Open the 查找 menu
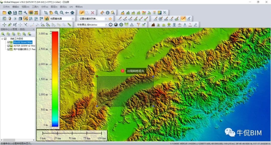271x145 pixels. pos(63,7)
